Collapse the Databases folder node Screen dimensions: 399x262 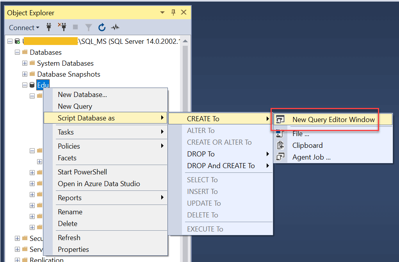(17, 52)
